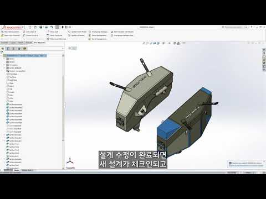
Task: Open the DisplayManager tab icon
Action: [x=24, y=49]
